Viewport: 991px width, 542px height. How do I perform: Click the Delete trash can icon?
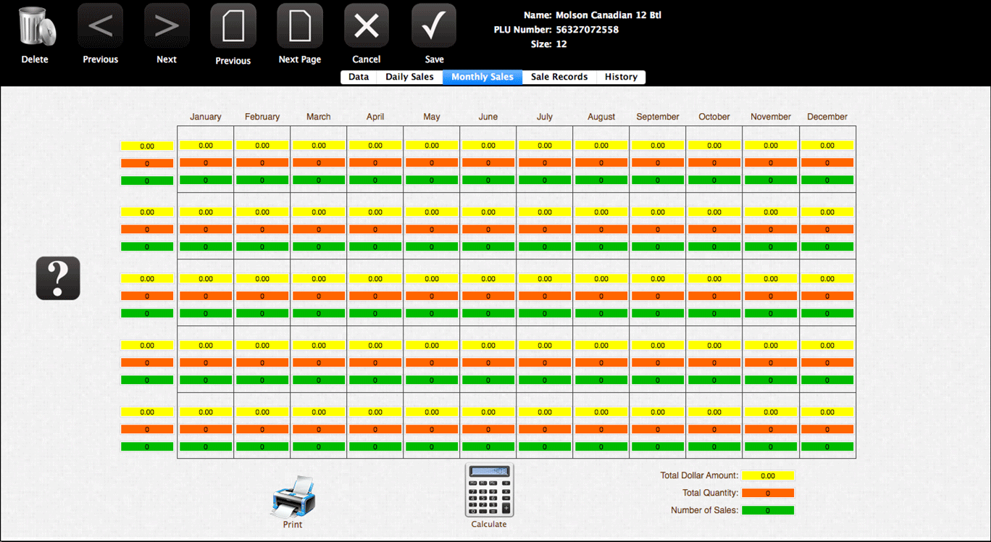(x=35, y=28)
